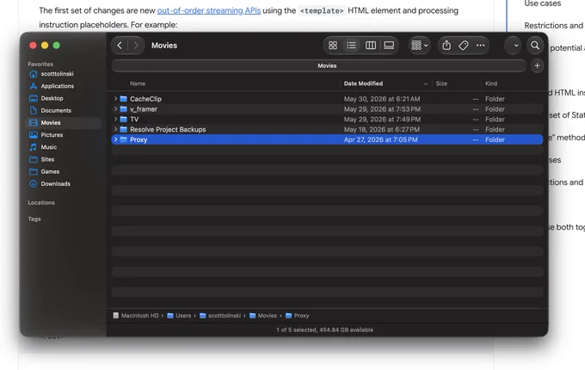Image resolution: width=585 pixels, height=370 pixels.
Task: Add a new tab with plus button
Action: 537,65
